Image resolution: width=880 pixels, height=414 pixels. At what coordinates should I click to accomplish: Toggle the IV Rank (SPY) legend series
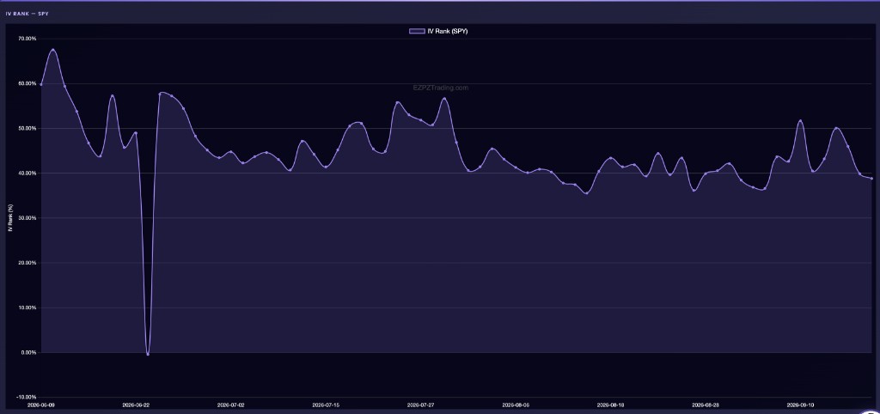(x=438, y=32)
